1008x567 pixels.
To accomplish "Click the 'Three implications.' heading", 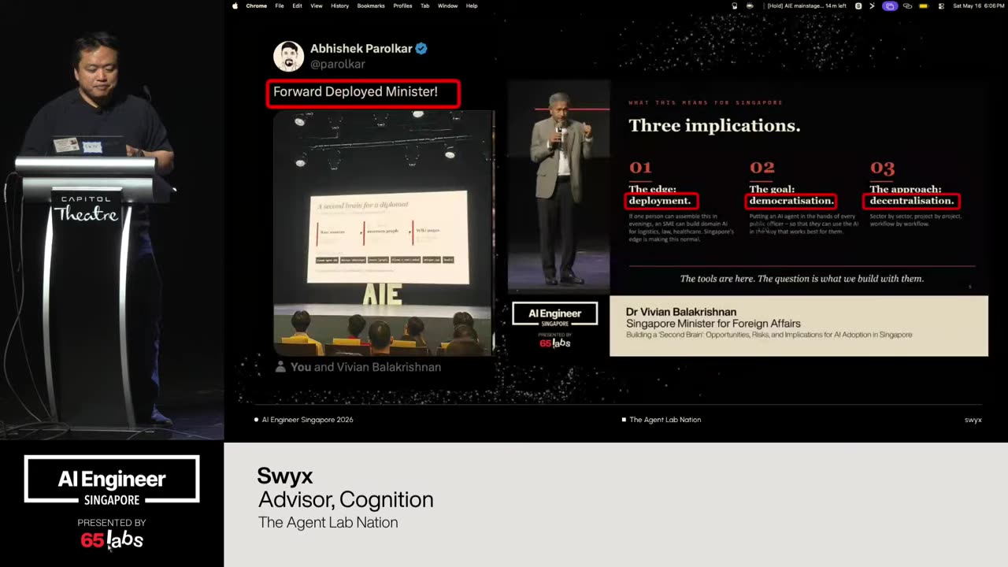I will (x=714, y=126).
